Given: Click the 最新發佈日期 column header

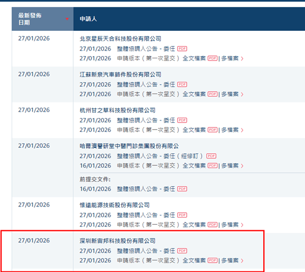Looking at the screenshot, I should [42, 19].
